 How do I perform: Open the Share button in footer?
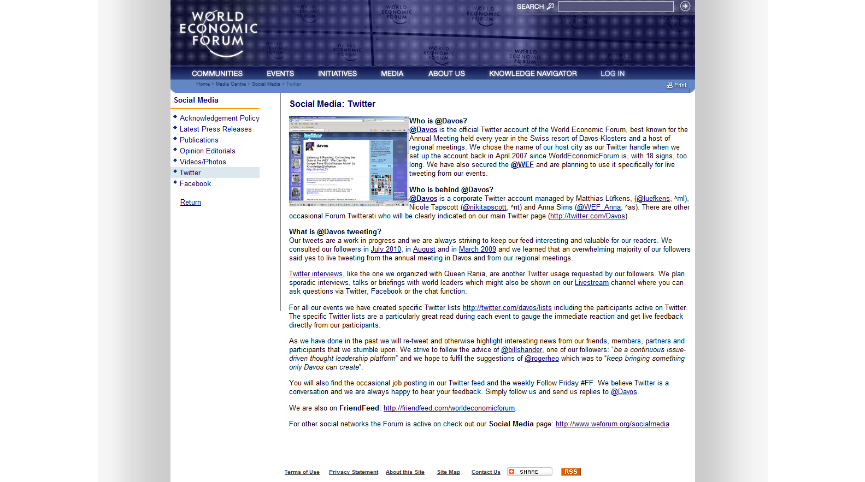tap(529, 472)
